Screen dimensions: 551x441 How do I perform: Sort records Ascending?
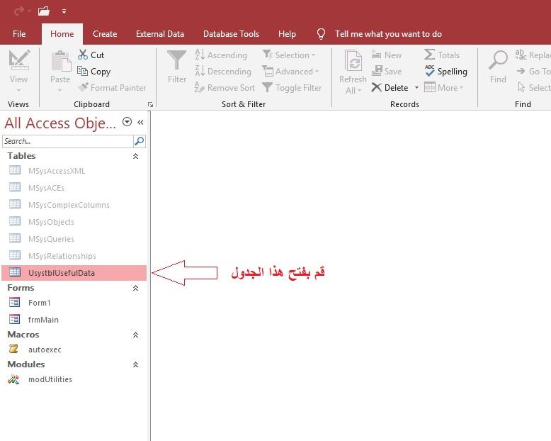pyautogui.click(x=221, y=55)
